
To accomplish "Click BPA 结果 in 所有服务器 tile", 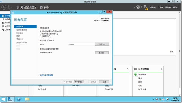I will point(142,89).
